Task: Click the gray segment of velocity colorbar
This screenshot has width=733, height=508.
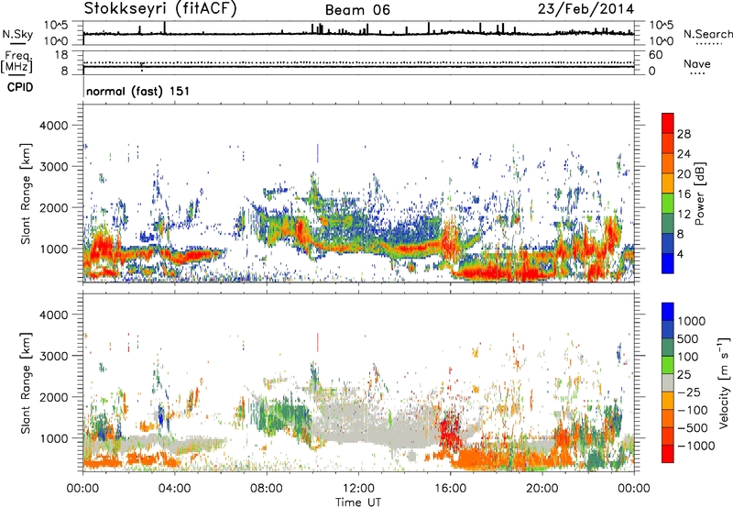Action: (x=668, y=382)
